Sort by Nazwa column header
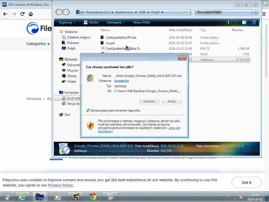 pyautogui.click(x=105, y=30)
